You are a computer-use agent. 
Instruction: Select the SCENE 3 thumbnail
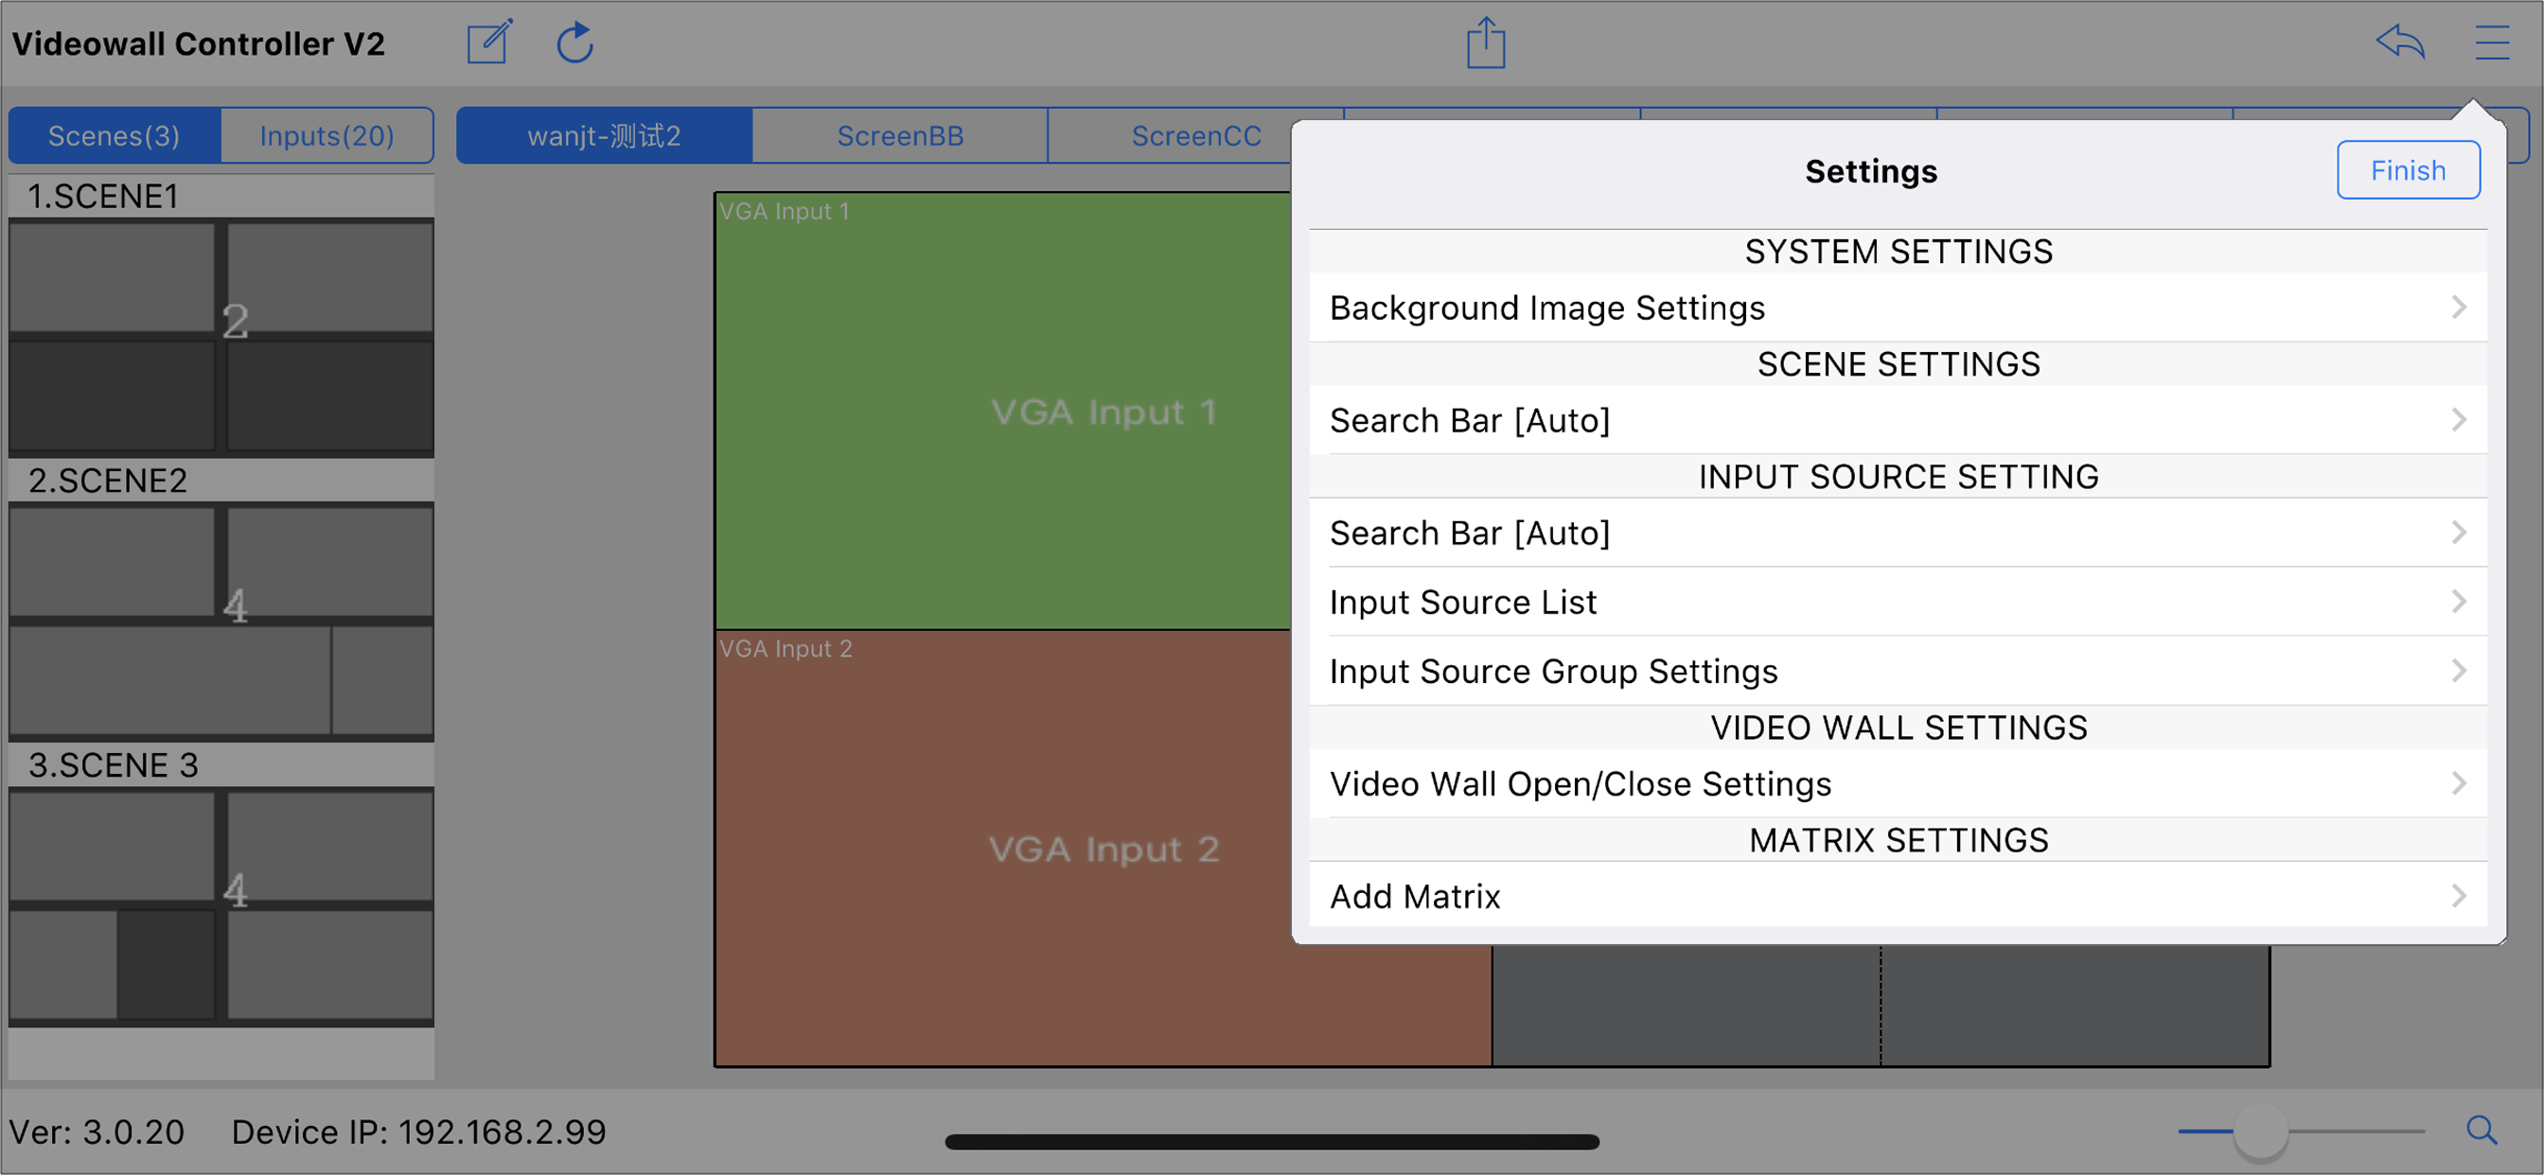click(221, 905)
